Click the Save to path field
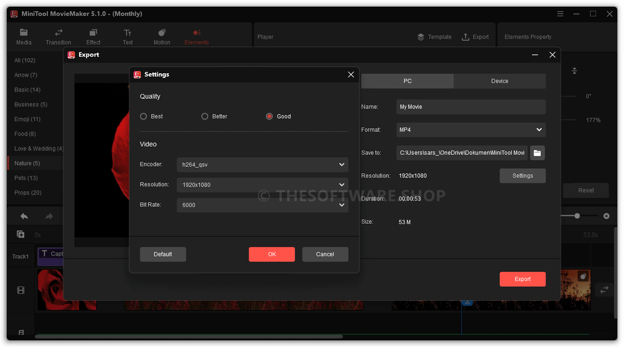Viewport: 624px width, 347px height. click(x=462, y=153)
